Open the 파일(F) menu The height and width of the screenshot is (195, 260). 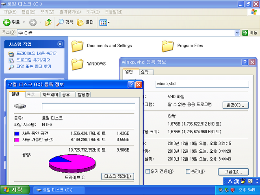(x=10, y=12)
